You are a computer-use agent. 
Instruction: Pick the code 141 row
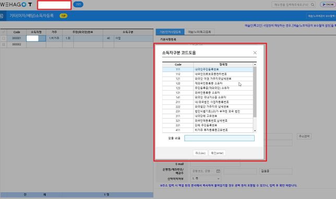208,97
